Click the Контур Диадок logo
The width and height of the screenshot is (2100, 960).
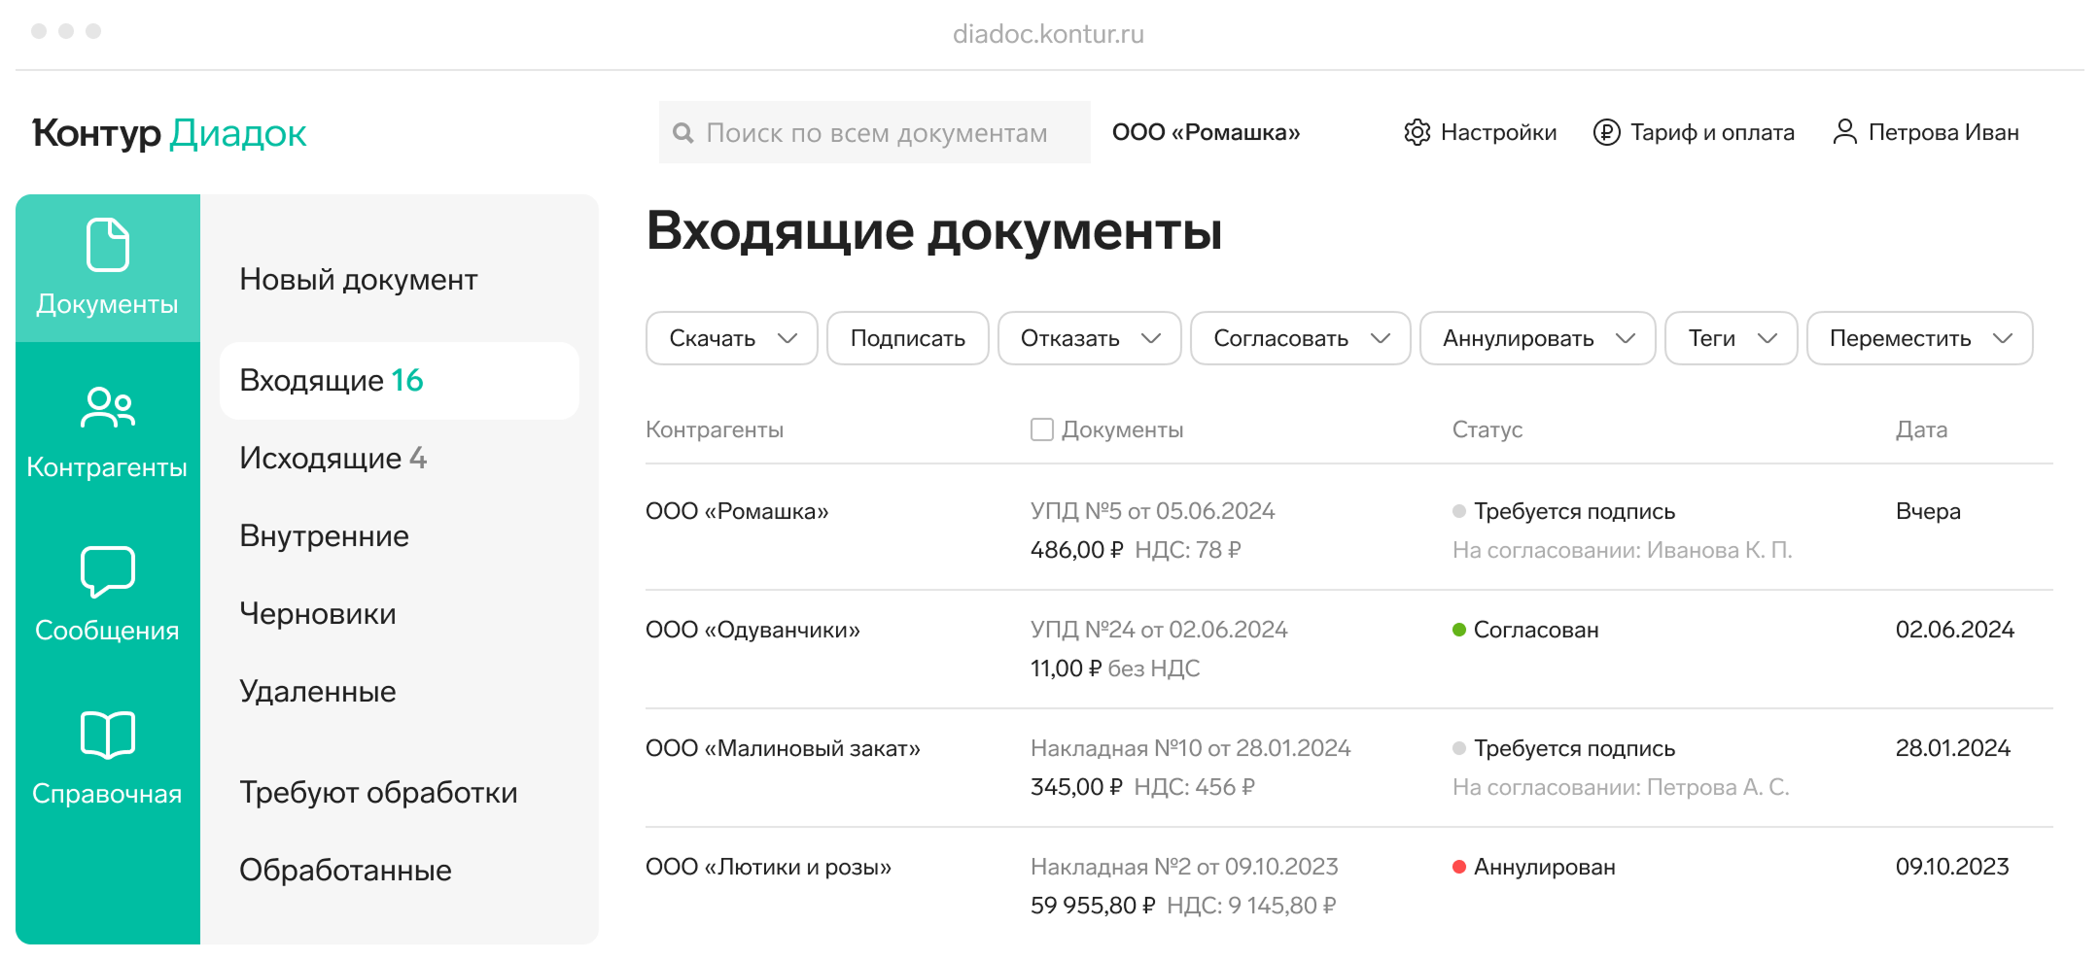pos(169,133)
